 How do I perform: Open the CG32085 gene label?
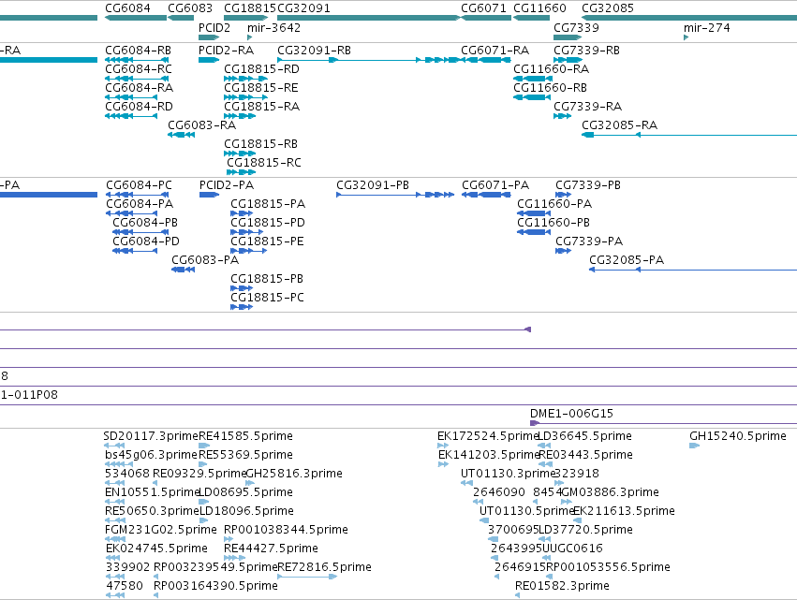point(608,8)
